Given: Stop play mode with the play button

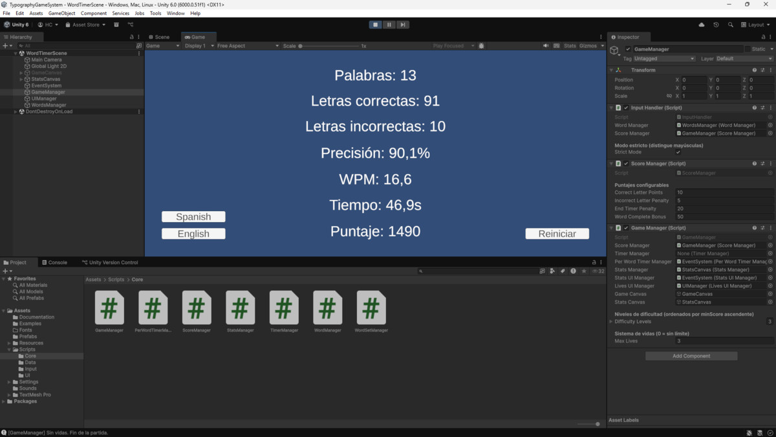Looking at the screenshot, I should [x=375, y=25].
